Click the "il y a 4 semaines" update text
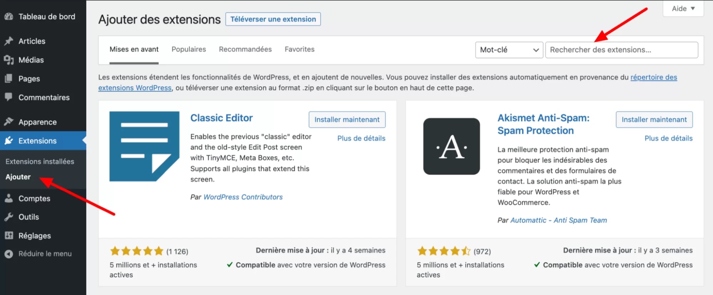713x295 pixels. pyautogui.click(x=358, y=250)
